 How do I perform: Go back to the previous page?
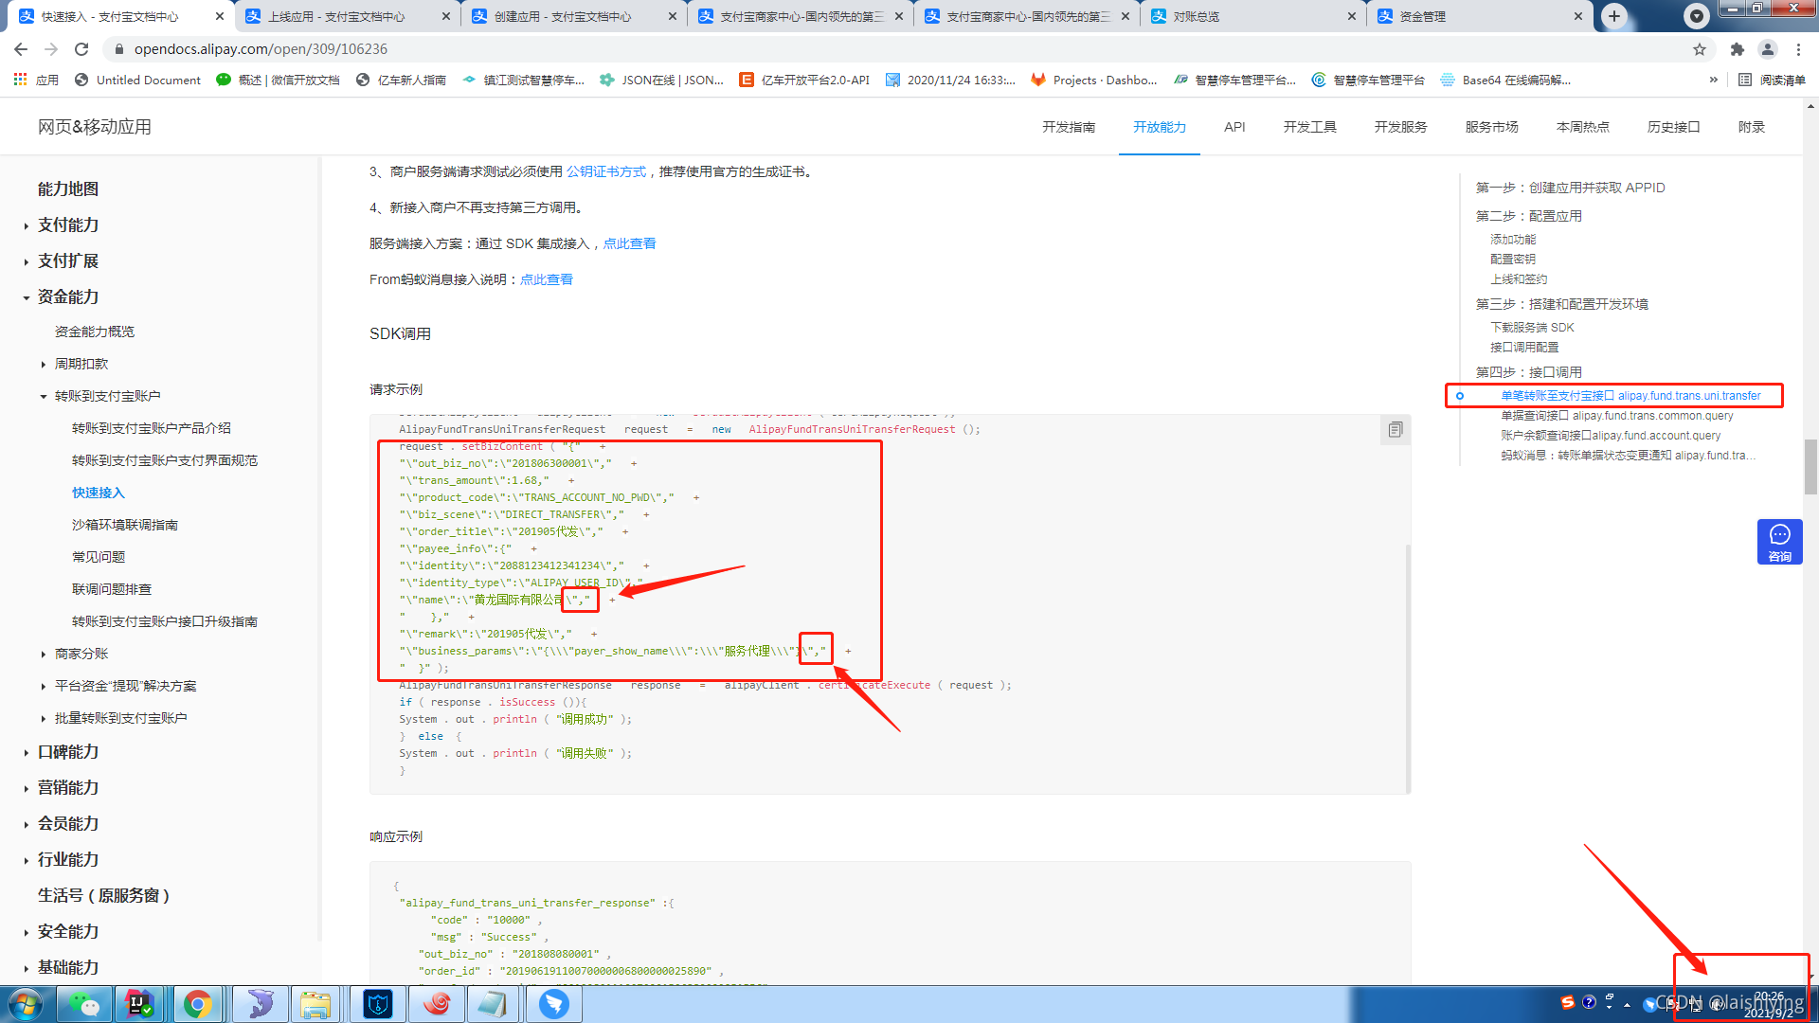(21, 49)
